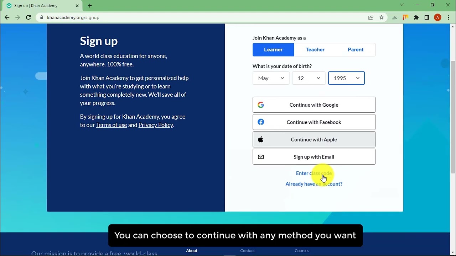Open the Chrome extensions puzzle icon
This screenshot has width=456, height=256.
pos(416,17)
